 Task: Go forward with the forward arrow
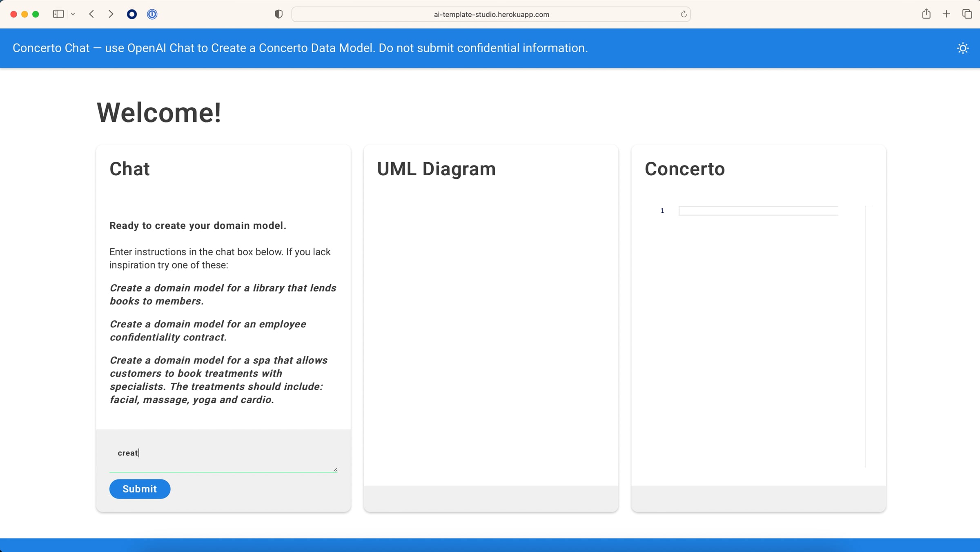111,14
